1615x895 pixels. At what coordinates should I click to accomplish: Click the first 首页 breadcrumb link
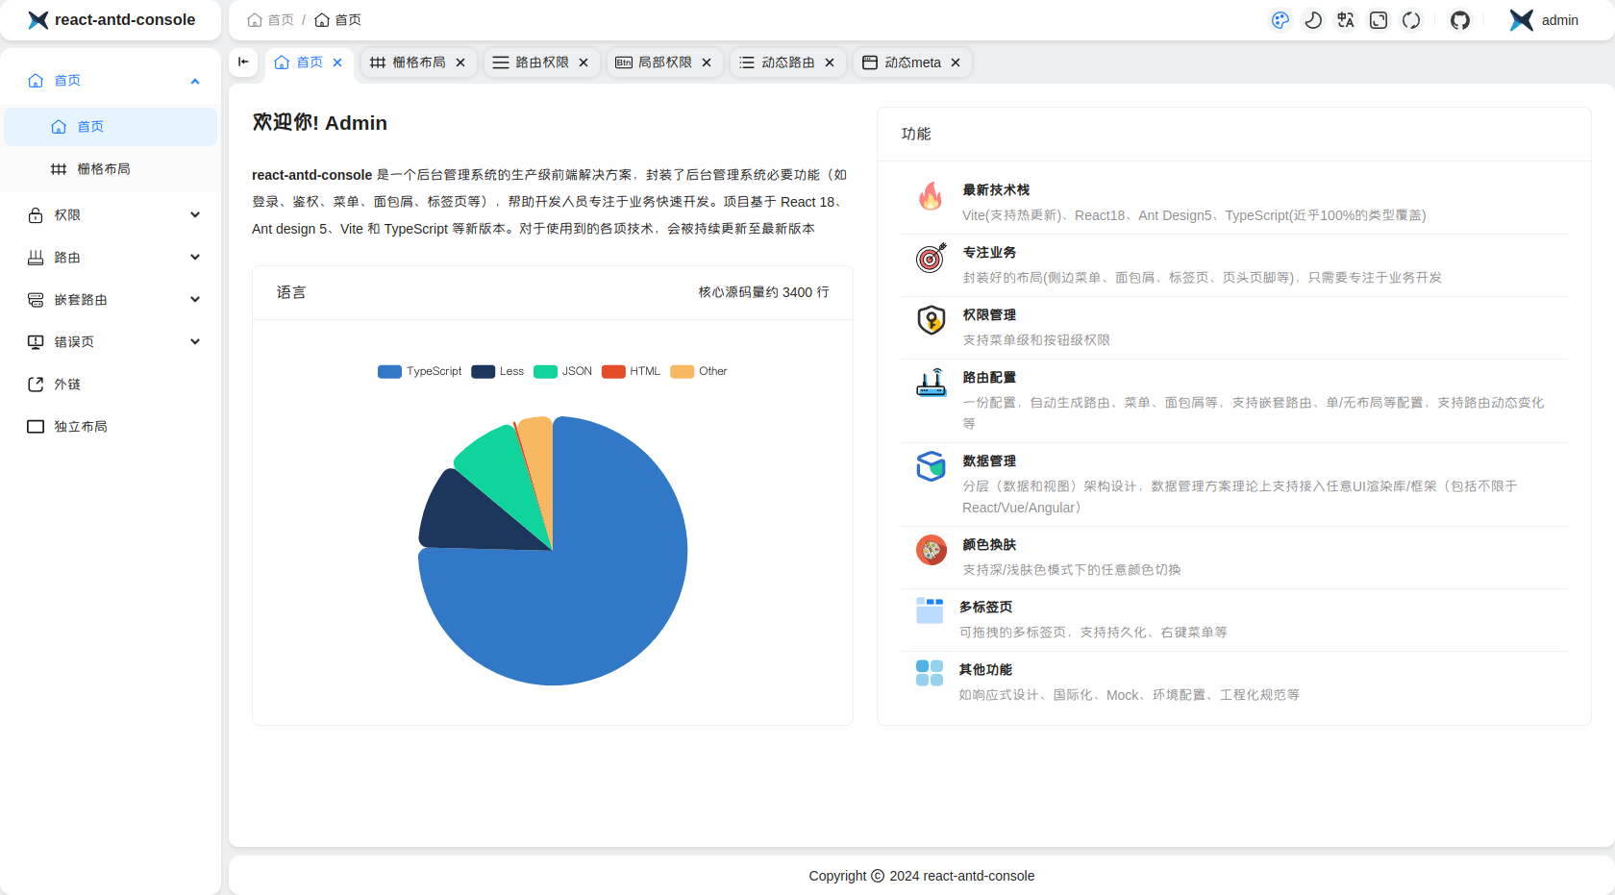(270, 20)
